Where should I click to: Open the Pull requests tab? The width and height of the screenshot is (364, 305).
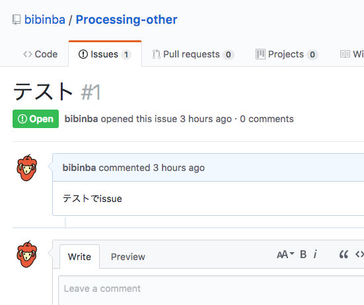[x=193, y=54]
